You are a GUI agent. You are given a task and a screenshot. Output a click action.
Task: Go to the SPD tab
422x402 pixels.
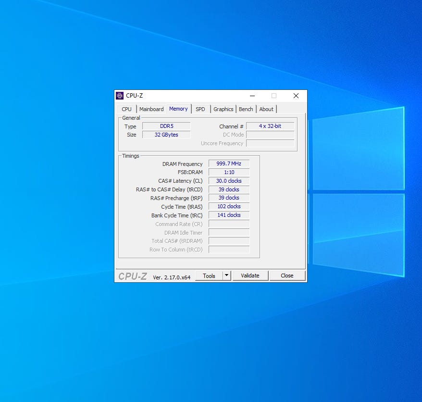pos(200,109)
